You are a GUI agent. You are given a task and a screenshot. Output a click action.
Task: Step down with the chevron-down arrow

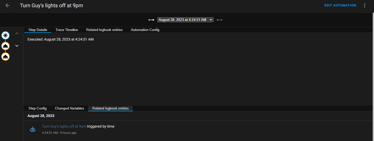point(17,46)
